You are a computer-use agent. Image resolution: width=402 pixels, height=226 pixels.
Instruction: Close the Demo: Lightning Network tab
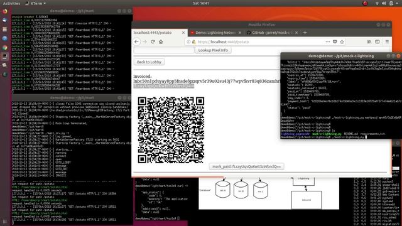pyautogui.click(x=240, y=33)
